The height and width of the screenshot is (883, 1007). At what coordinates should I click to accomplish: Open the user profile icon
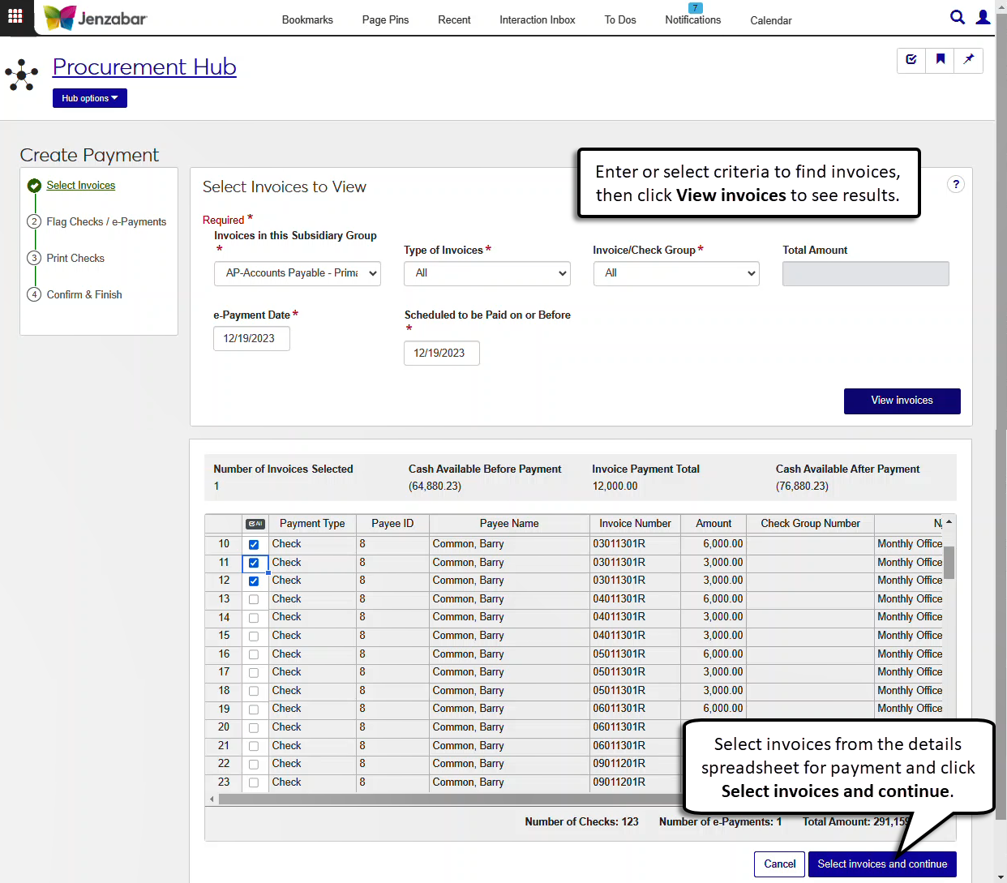pos(983,17)
